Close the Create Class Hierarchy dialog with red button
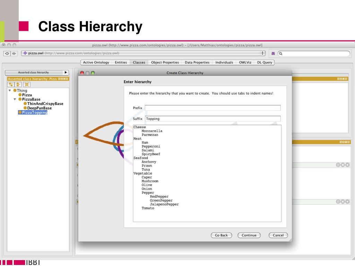Viewport: 355px width, 266px height. pos(82,73)
